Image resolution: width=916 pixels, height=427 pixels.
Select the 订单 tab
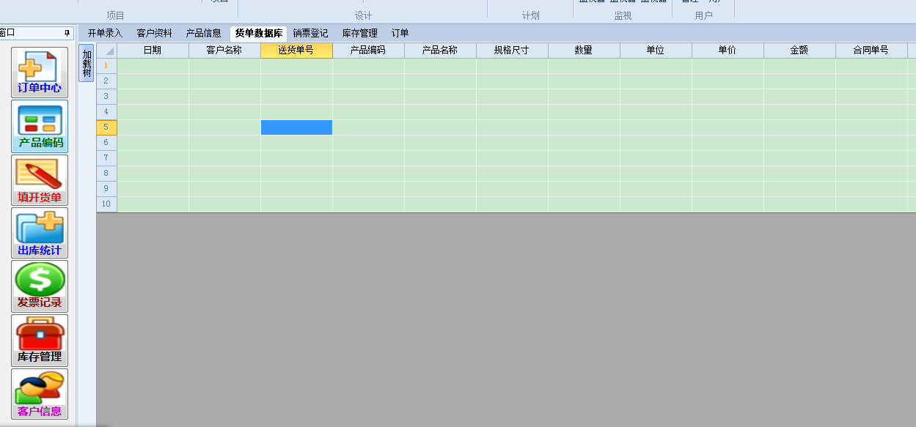tap(400, 33)
